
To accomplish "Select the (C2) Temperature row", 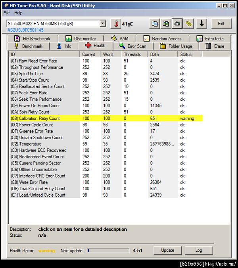I will [106, 144].
